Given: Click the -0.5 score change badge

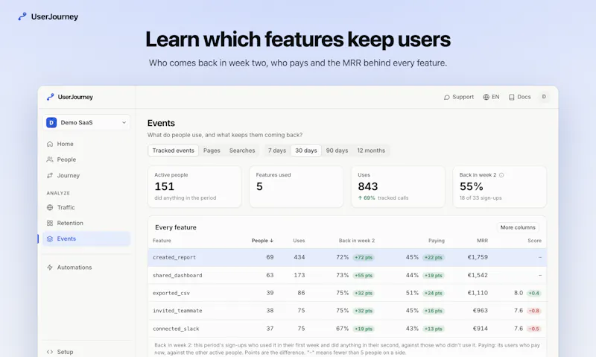Looking at the screenshot, I should pyautogui.click(x=534, y=329).
